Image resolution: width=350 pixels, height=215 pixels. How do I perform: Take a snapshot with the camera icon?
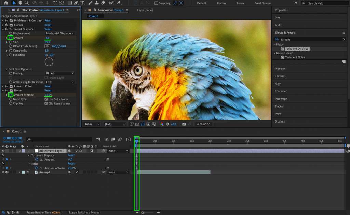184,124
